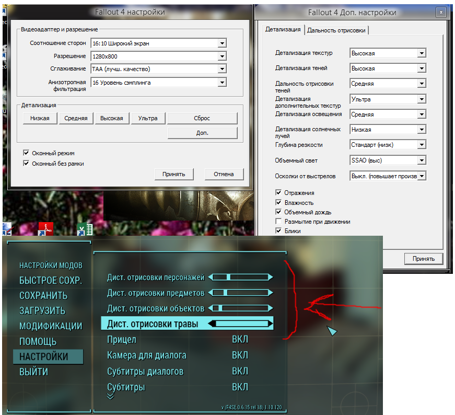
Task: Enable Размытие при движении checkbox
Action: tap(278, 222)
